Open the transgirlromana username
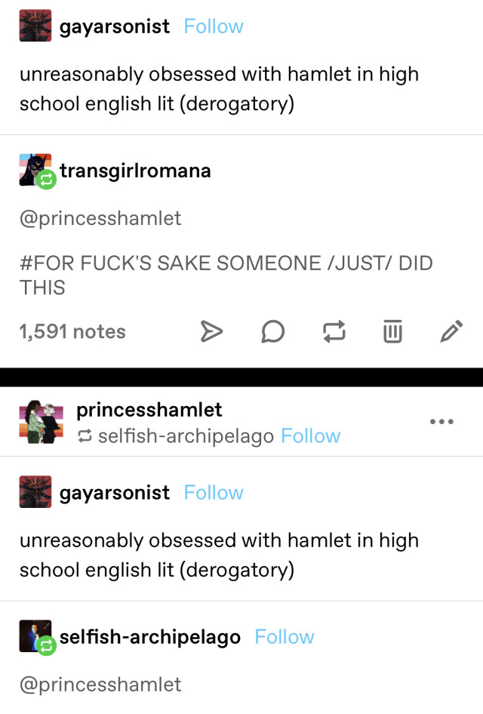Image resolution: width=483 pixels, height=714 pixels. coord(135,171)
